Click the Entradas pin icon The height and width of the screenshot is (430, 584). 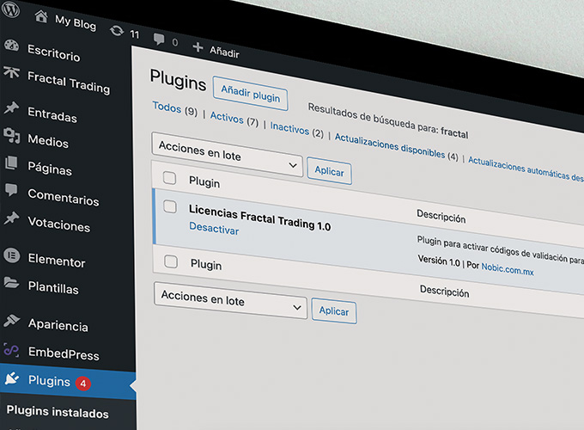[x=11, y=107]
